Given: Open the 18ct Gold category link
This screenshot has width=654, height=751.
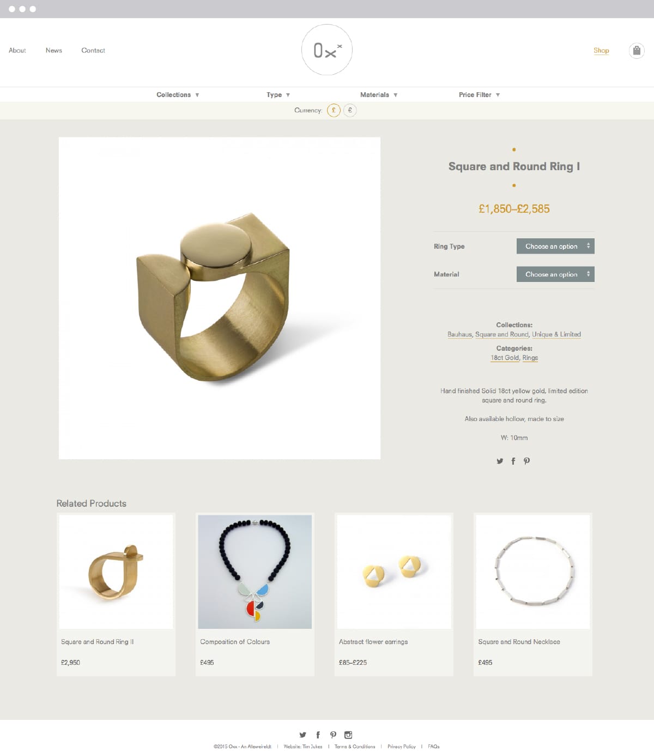Looking at the screenshot, I should coord(505,358).
